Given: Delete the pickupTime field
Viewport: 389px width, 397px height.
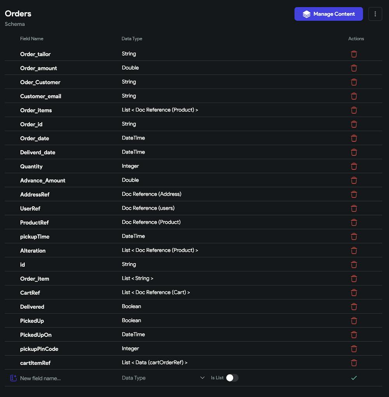Looking at the screenshot, I should (x=354, y=236).
